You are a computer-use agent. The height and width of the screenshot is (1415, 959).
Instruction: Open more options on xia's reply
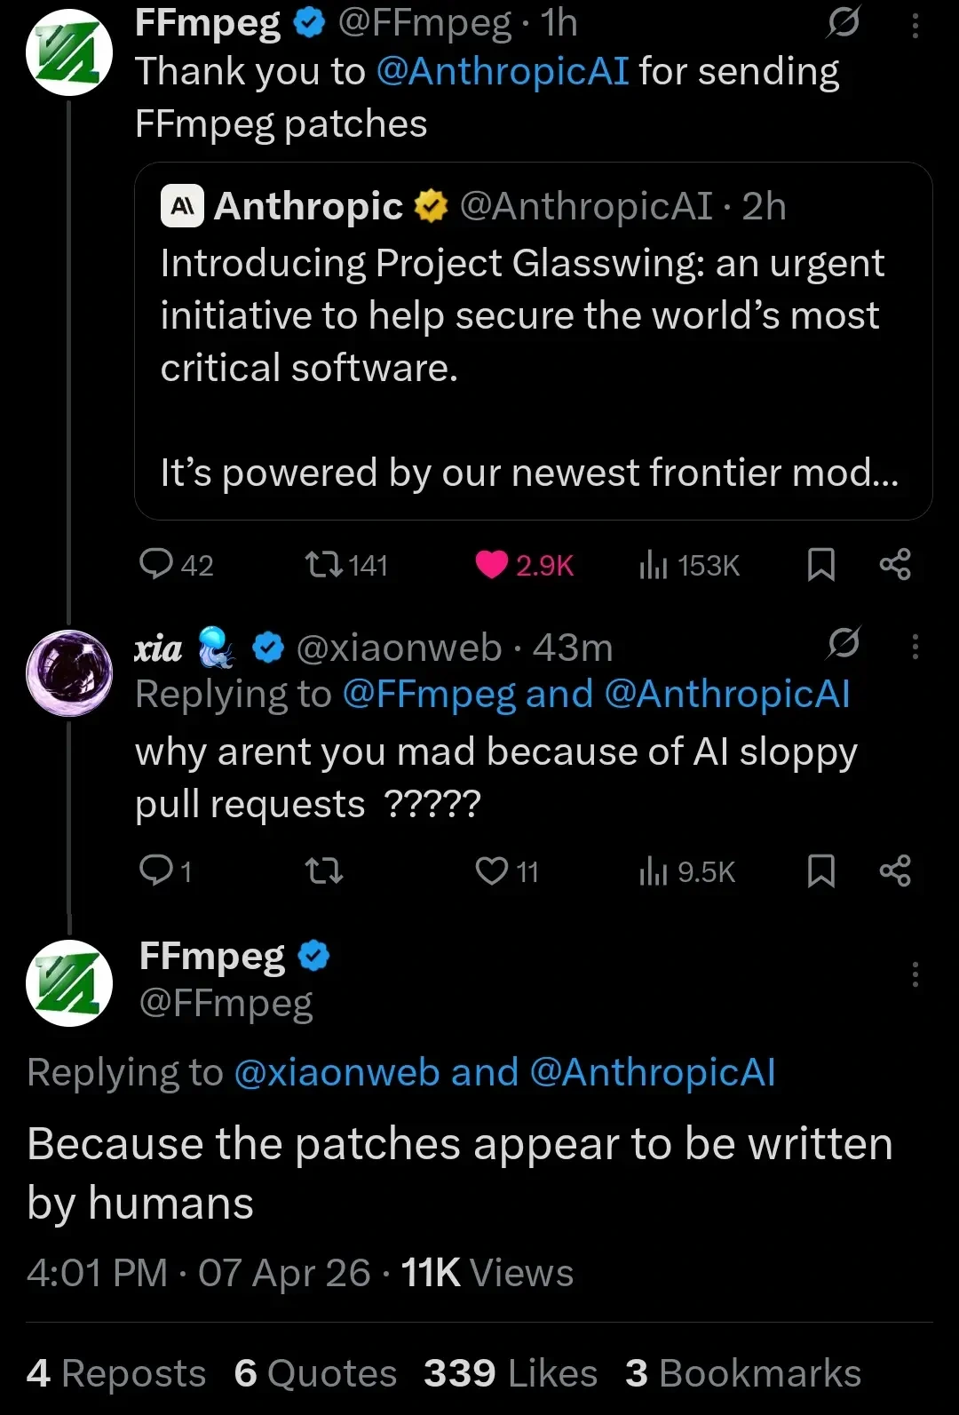click(915, 647)
